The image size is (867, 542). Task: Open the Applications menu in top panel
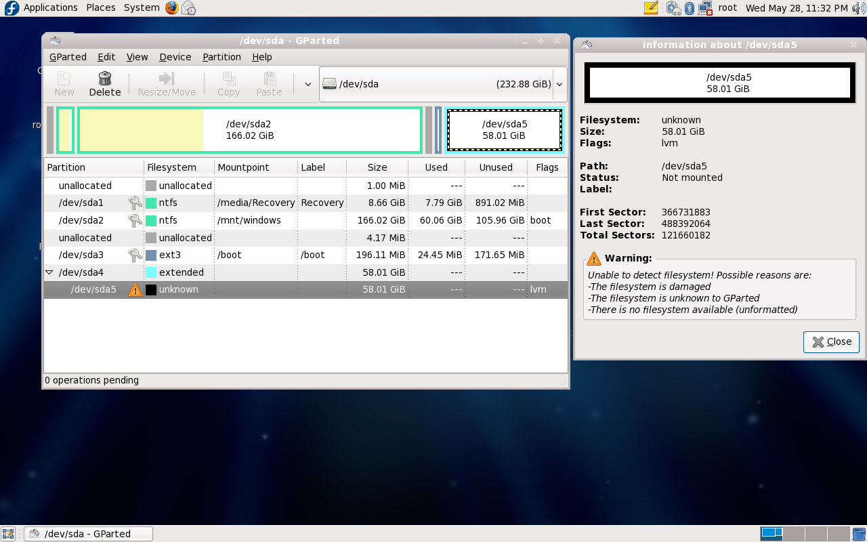point(51,8)
